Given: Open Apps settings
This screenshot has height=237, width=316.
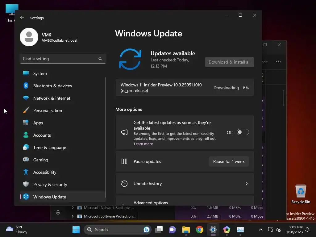Looking at the screenshot, I should 63,123.
